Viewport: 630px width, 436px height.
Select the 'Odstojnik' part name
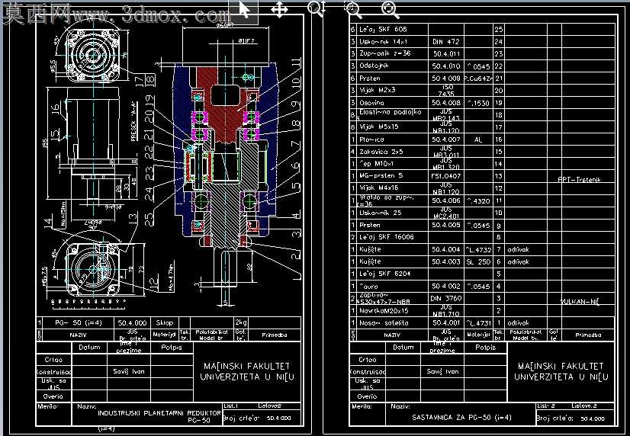[x=374, y=66]
